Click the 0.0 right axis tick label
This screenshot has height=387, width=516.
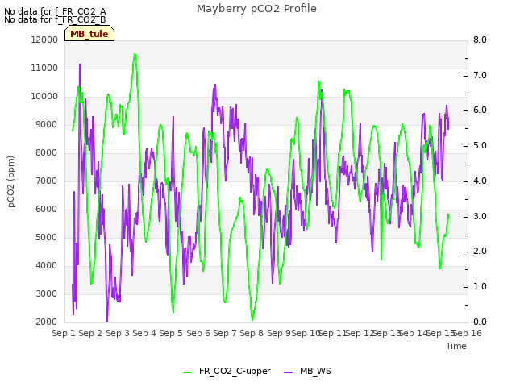click(480, 322)
